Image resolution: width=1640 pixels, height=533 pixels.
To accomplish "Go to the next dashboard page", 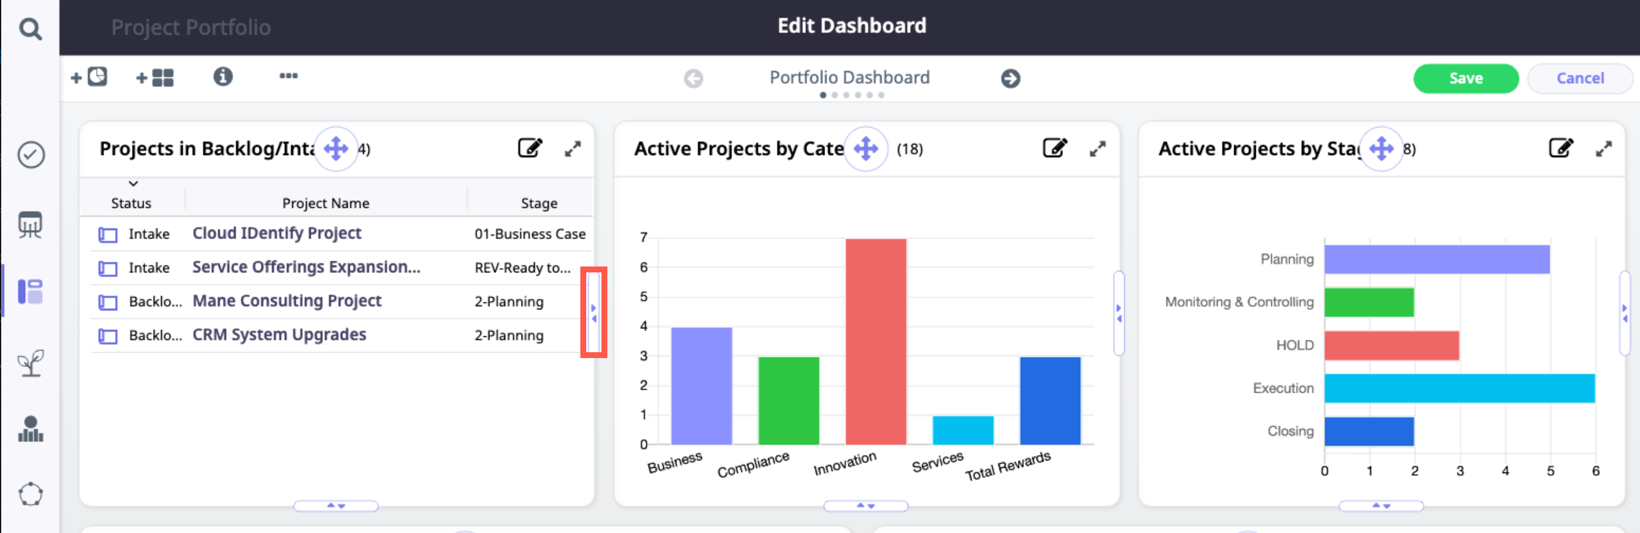I will click(x=1010, y=78).
